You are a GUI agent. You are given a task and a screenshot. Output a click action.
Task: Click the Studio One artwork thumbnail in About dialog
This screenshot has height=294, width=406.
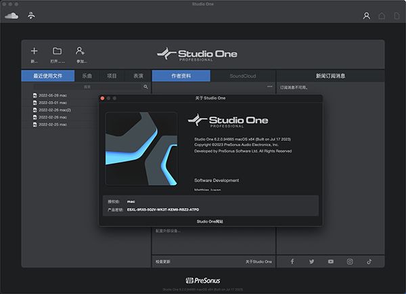click(141, 148)
